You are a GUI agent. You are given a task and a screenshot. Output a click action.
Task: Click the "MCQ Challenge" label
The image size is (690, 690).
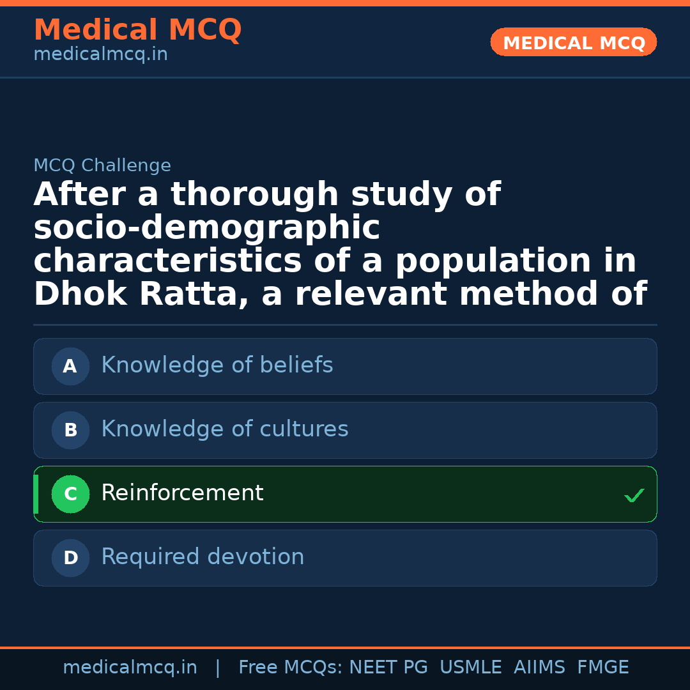tap(102, 166)
